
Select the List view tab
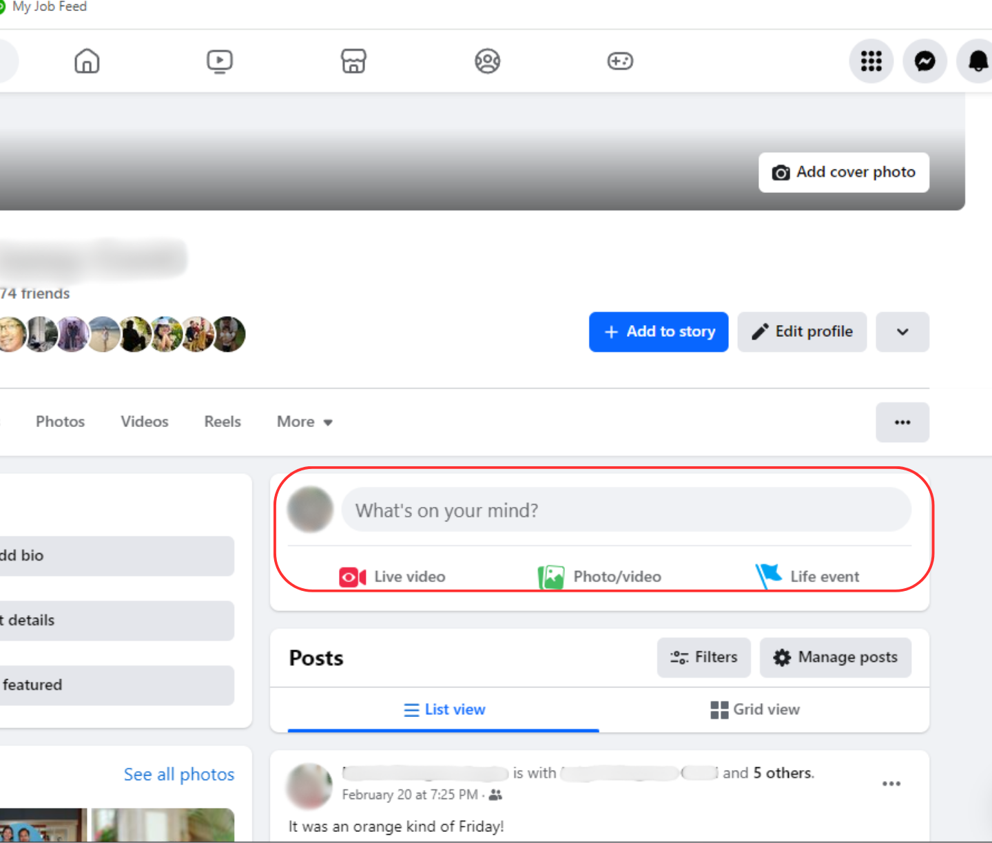click(444, 709)
